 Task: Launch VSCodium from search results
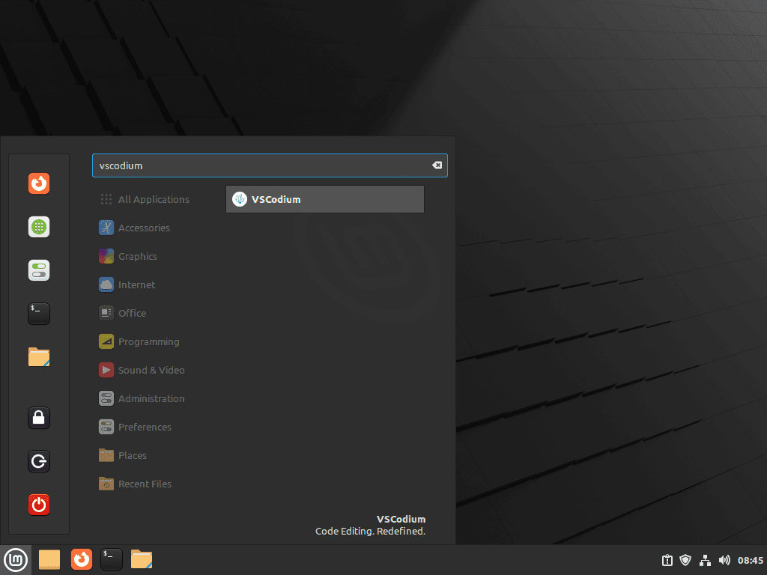point(325,199)
